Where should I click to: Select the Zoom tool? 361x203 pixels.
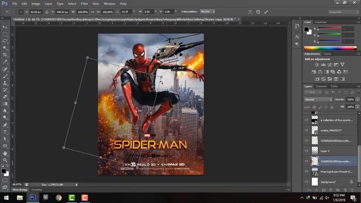[5, 160]
